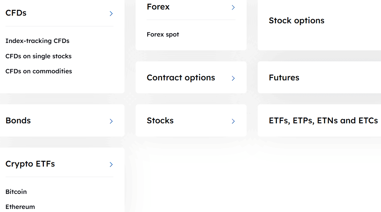381x212 pixels.
Task: Select the Forex spot link
Action: click(x=163, y=34)
